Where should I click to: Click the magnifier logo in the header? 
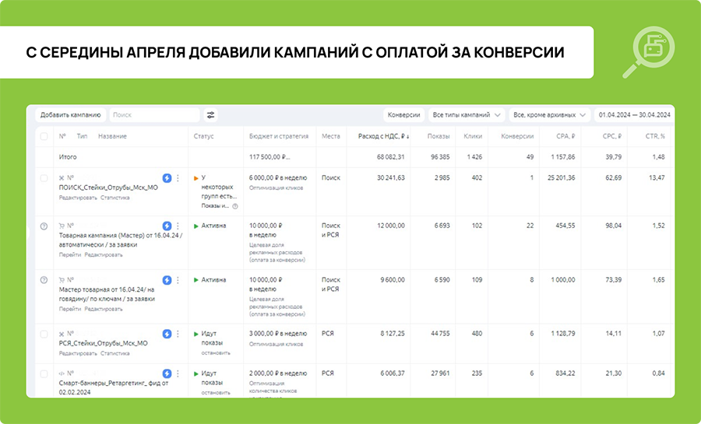649,51
